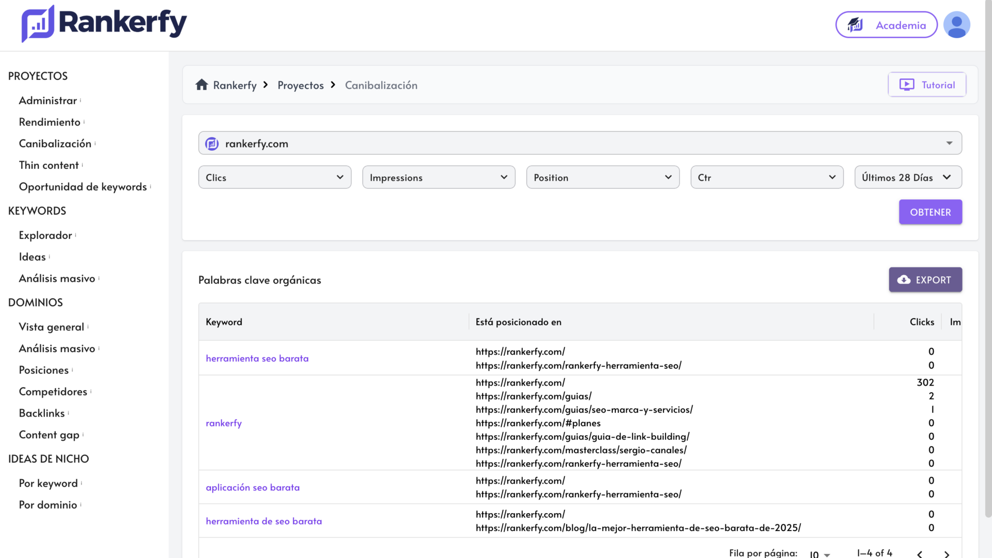992x558 pixels.
Task: Click the home icon in the breadcrumb
Action: [202, 85]
